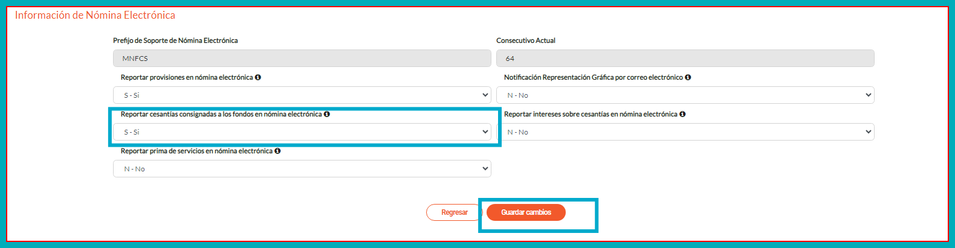
Task: Click info icon beside Reportar intereses sobre cesantías
Action: pyautogui.click(x=682, y=114)
